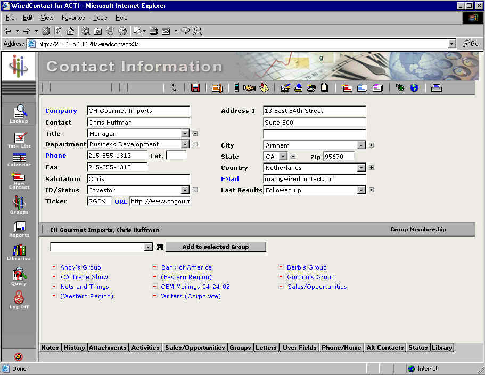The height and width of the screenshot is (375, 485).
Task: Open the Calendar in the sidebar
Action: click(19, 160)
